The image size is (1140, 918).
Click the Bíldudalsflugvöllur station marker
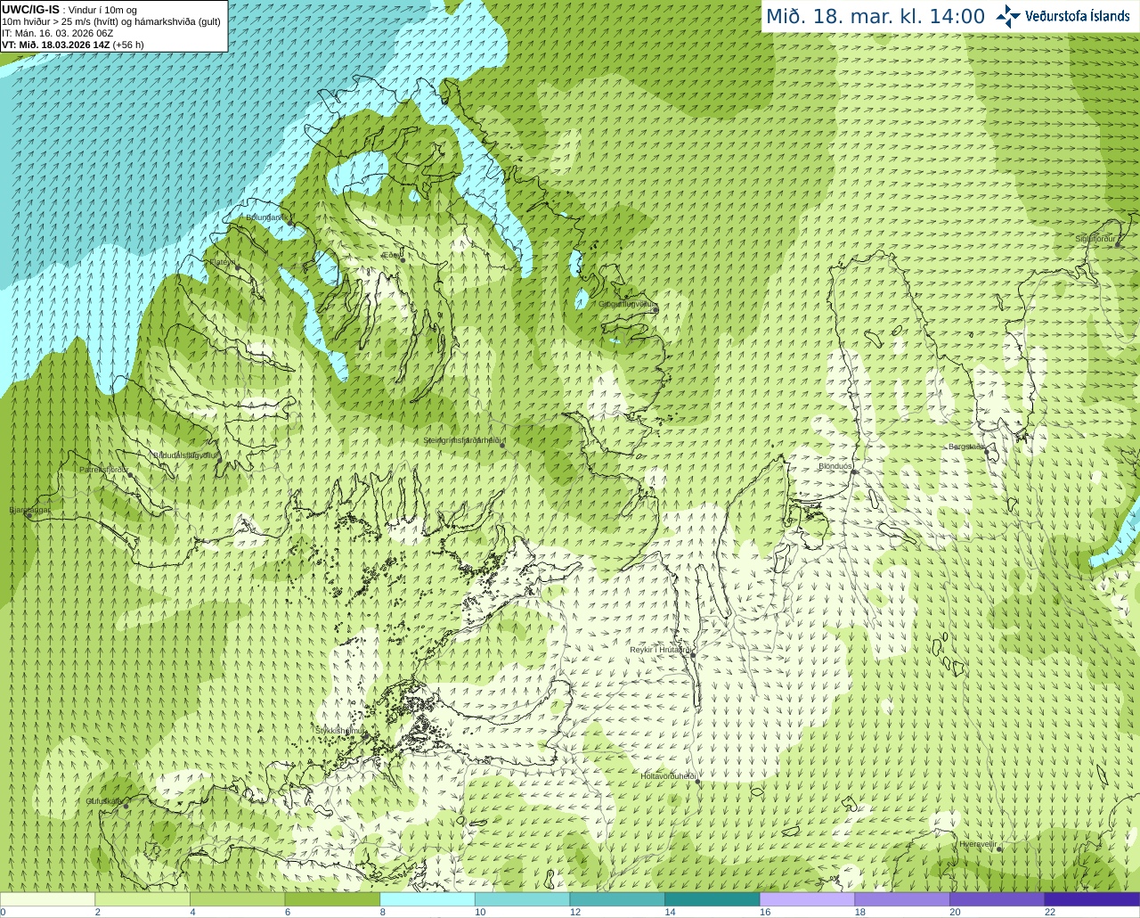pyautogui.click(x=222, y=459)
